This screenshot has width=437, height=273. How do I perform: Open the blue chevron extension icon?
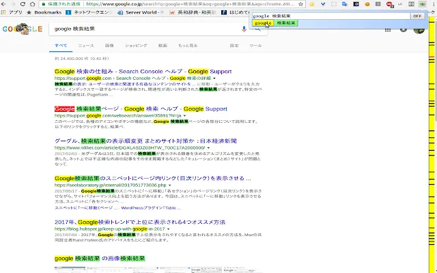[x=323, y=4]
